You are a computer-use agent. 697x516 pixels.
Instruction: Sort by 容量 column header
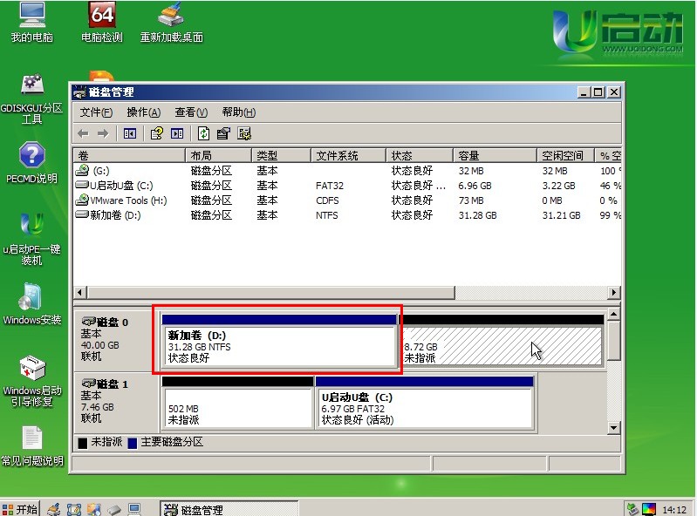[495, 155]
